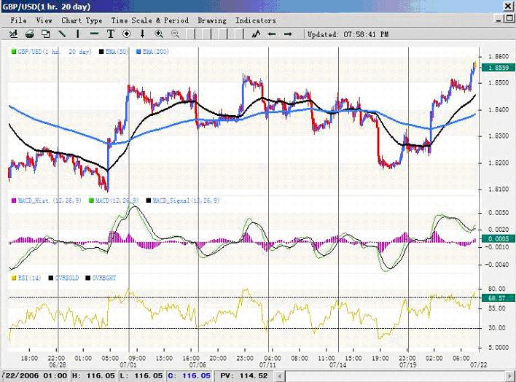Click the magenta MACD_Hist legend swatch

click(14, 200)
